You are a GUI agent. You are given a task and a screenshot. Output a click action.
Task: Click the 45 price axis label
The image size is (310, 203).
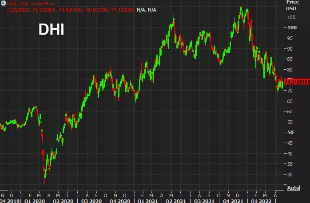coord(290,143)
